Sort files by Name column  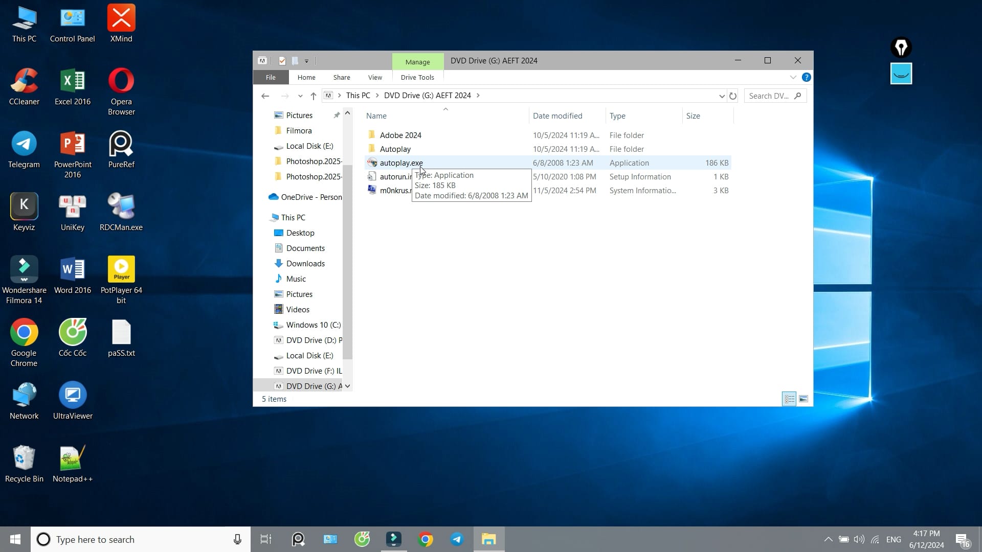point(445,116)
